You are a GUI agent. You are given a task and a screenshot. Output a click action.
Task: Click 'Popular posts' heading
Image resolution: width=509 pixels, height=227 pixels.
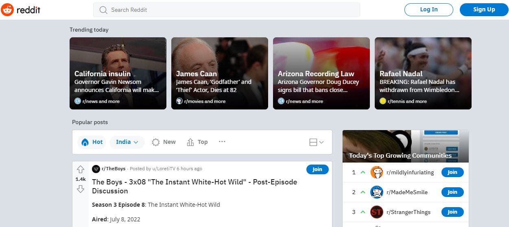click(90, 122)
